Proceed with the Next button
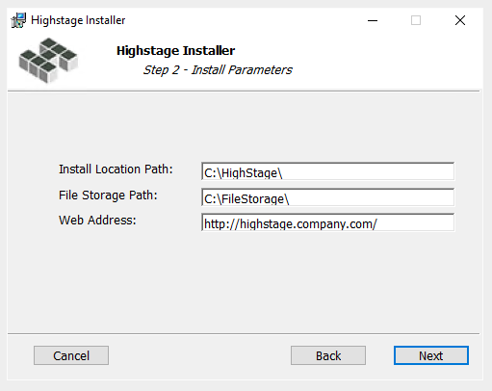The width and height of the screenshot is (492, 391). click(431, 355)
